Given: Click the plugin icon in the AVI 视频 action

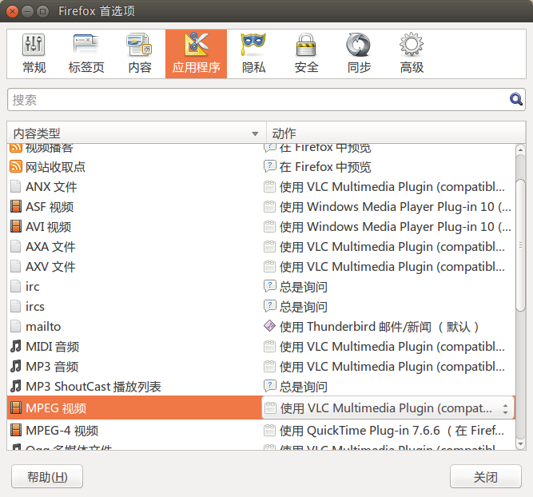Looking at the screenshot, I should point(269,227).
